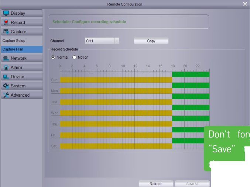
Task: Click the Alarm siren icon in sidebar
Action: point(6,67)
